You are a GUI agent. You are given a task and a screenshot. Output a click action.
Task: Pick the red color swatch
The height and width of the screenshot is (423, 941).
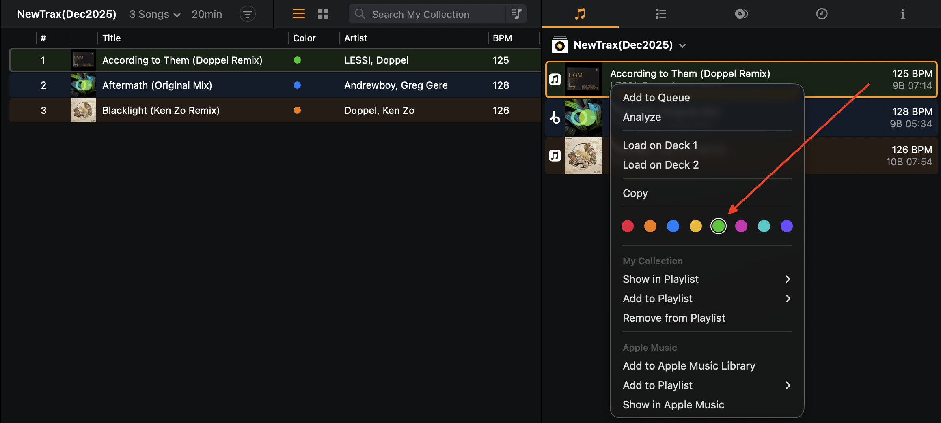point(627,226)
